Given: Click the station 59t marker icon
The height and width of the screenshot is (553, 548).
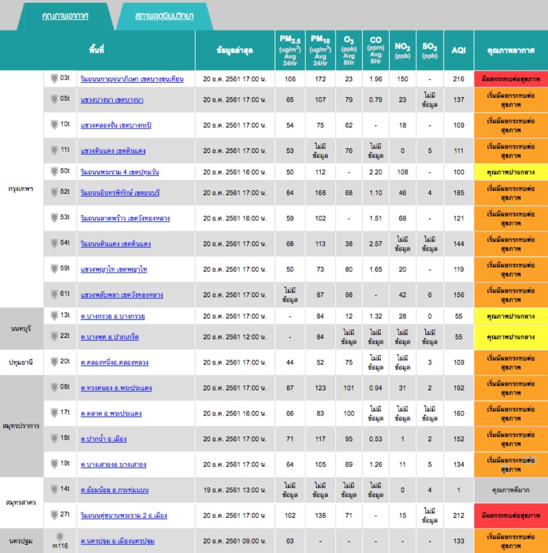Looking at the screenshot, I should (54, 269).
